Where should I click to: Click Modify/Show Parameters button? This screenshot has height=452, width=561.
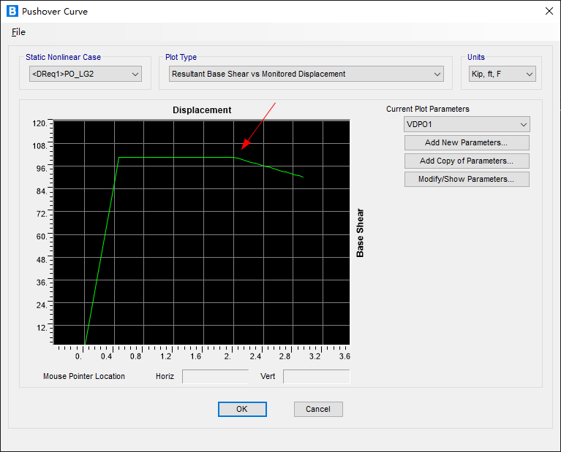point(467,179)
